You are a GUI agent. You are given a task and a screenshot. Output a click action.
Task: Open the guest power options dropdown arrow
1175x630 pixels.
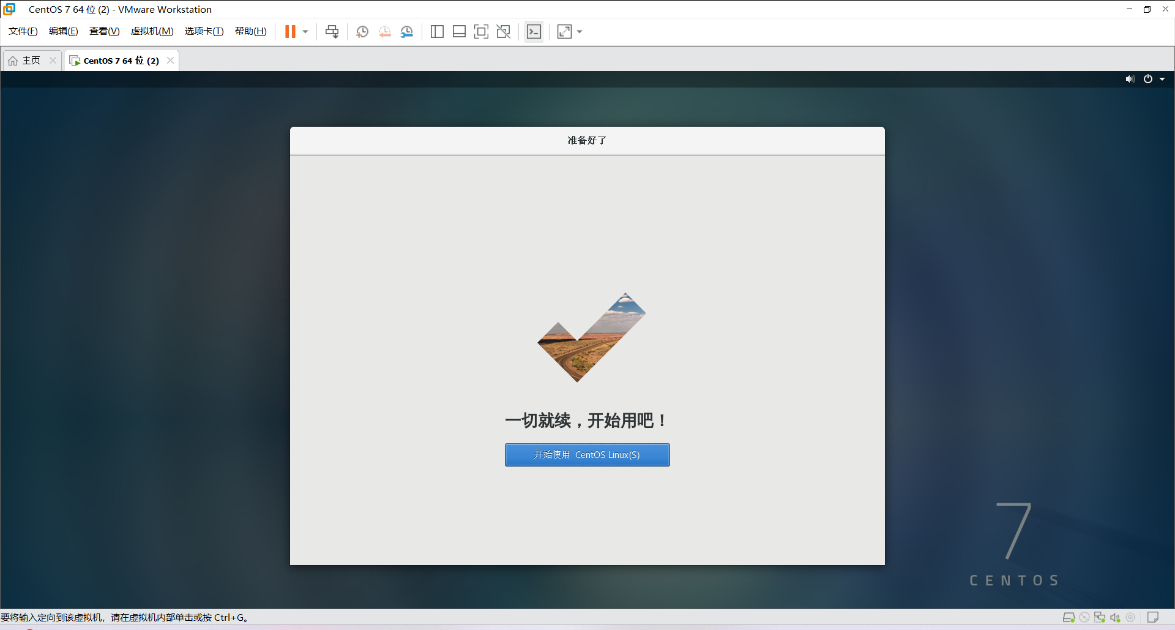click(x=1162, y=78)
